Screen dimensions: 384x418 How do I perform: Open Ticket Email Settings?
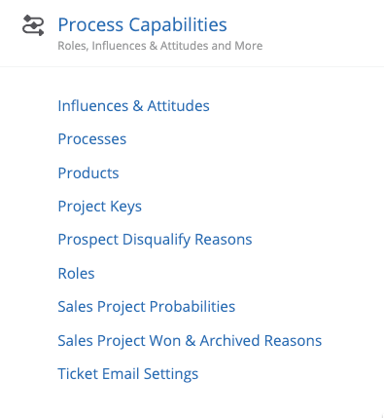[x=128, y=374]
